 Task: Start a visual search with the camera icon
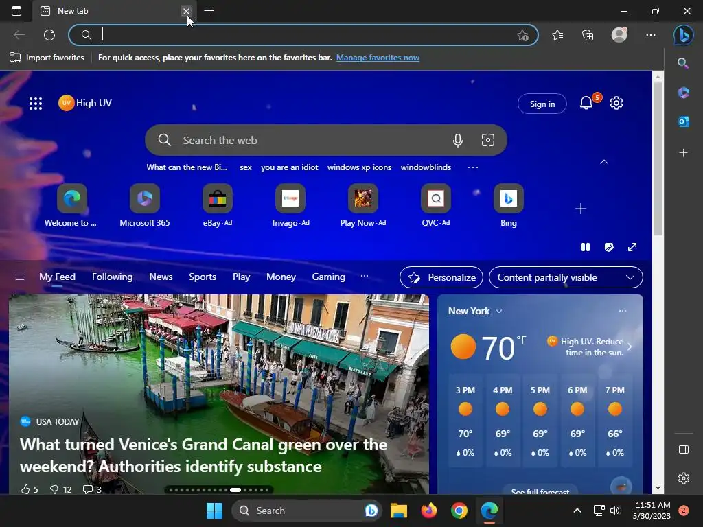click(488, 140)
